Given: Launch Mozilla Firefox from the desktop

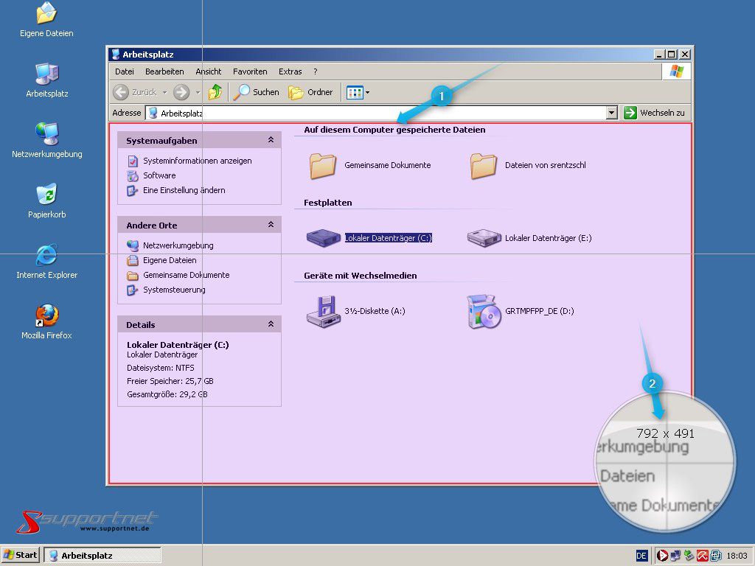Looking at the screenshot, I should coord(46,316).
